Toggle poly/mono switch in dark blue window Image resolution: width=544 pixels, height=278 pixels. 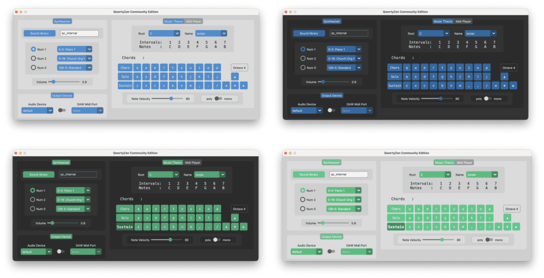(x=488, y=98)
